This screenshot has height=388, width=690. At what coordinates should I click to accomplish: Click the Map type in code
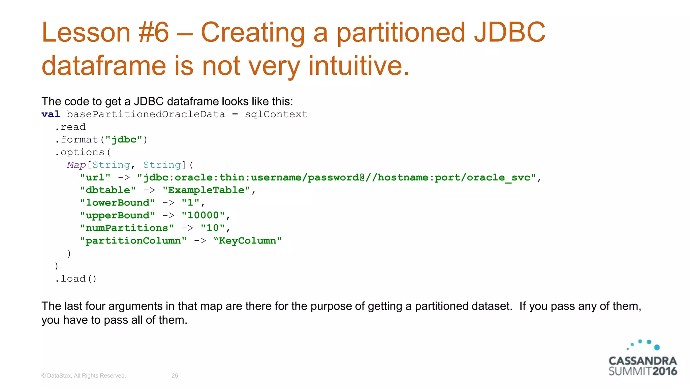(x=76, y=165)
